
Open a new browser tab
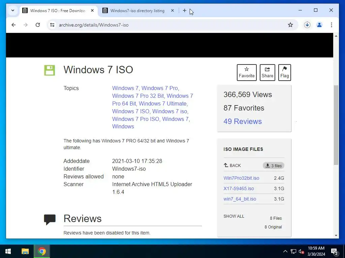click(184, 10)
